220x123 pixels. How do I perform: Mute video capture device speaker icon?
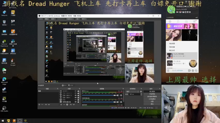[x=118, y=102]
